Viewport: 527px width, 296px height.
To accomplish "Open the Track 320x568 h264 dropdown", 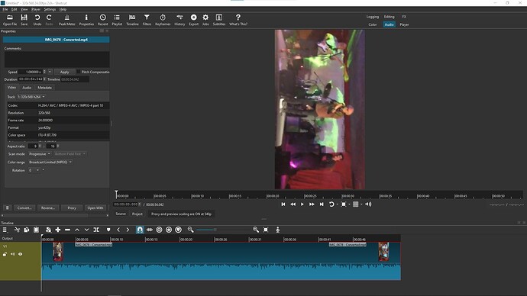I will click(x=31, y=97).
